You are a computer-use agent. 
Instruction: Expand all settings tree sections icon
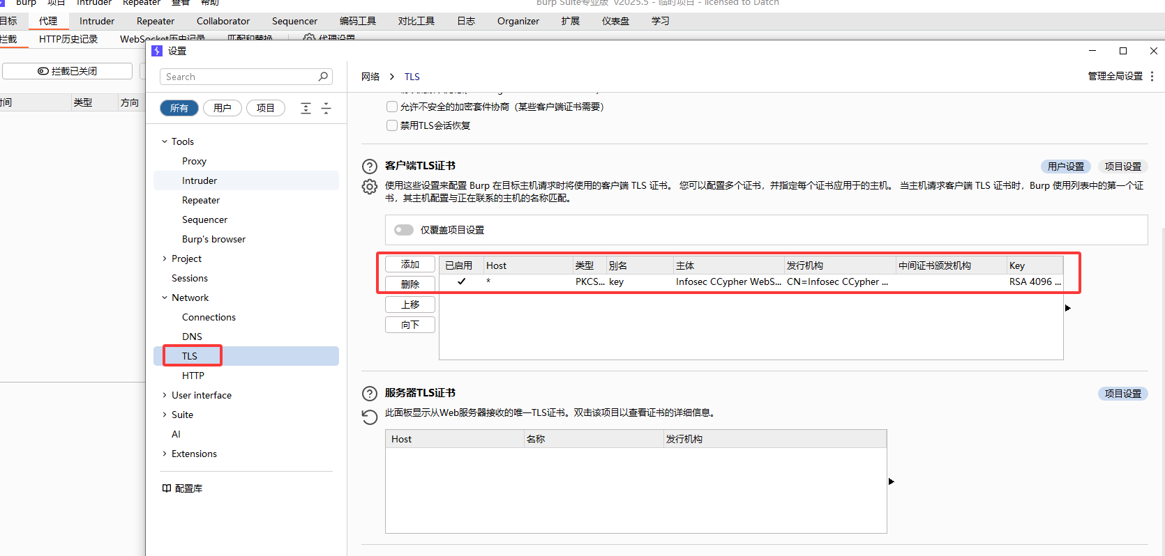tap(306, 108)
